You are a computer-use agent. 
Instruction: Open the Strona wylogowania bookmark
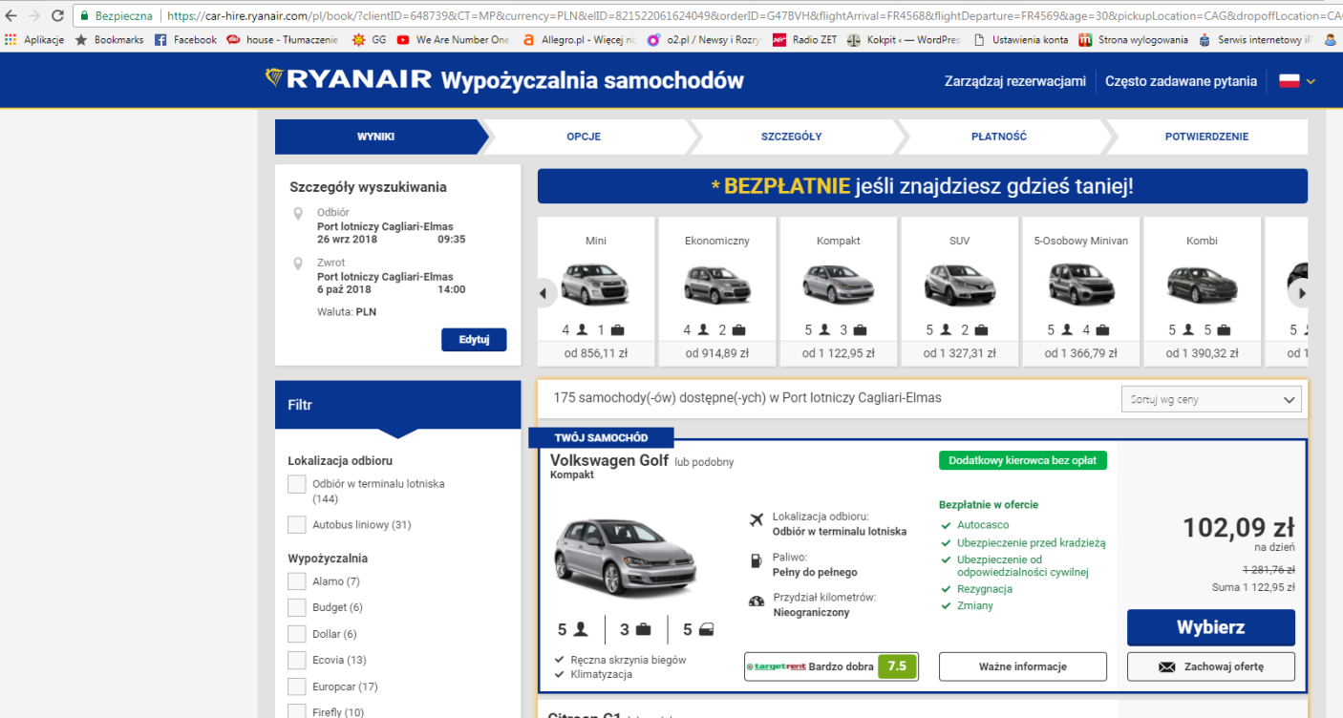[1133, 40]
